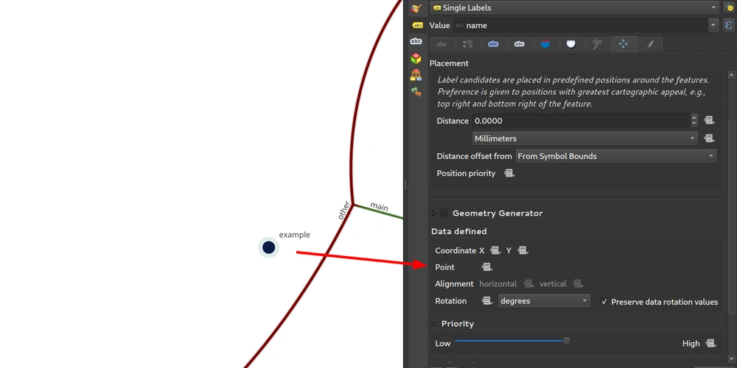This screenshot has width=737, height=368.
Task: Open the horizontal alignment data-defined override
Action: click(528, 283)
